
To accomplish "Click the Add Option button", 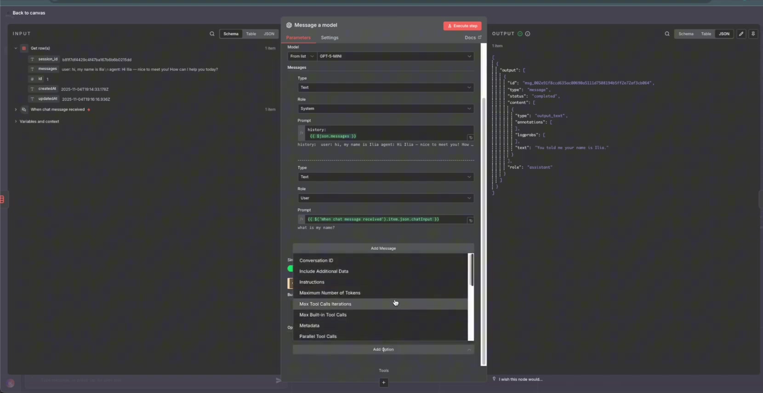I will click(383, 350).
